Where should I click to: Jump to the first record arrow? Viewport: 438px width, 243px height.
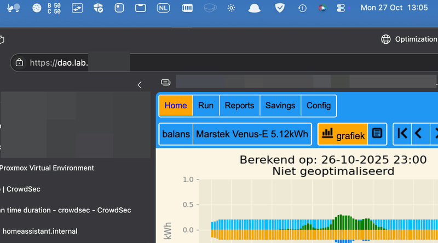coord(402,134)
